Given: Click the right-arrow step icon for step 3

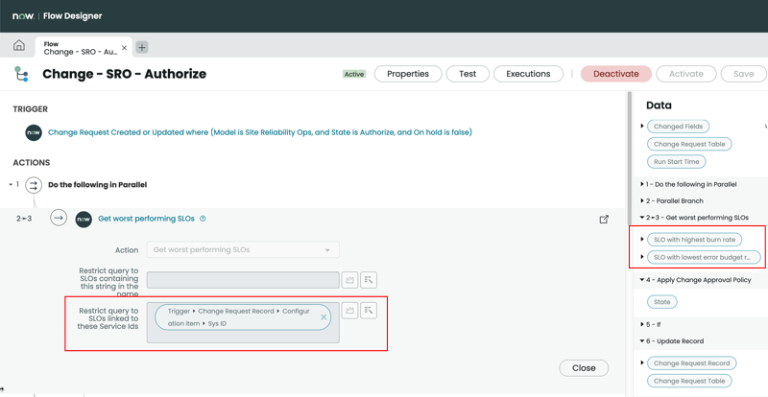Looking at the screenshot, I should [x=59, y=219].
